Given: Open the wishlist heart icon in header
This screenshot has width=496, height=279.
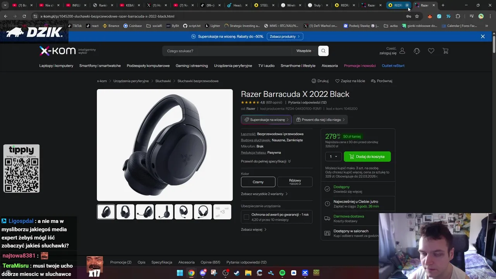Looking at the screenshot, I should point(431,51).
